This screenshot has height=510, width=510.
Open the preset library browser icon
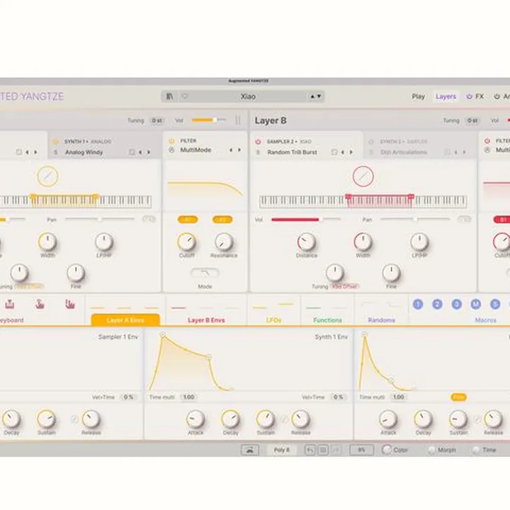169,96
